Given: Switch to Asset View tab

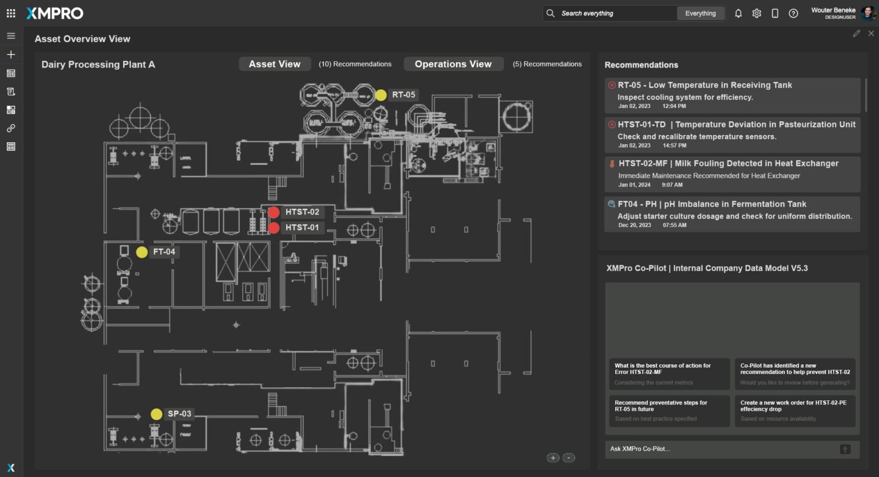Looking at the screenshot, I should 275,64.
